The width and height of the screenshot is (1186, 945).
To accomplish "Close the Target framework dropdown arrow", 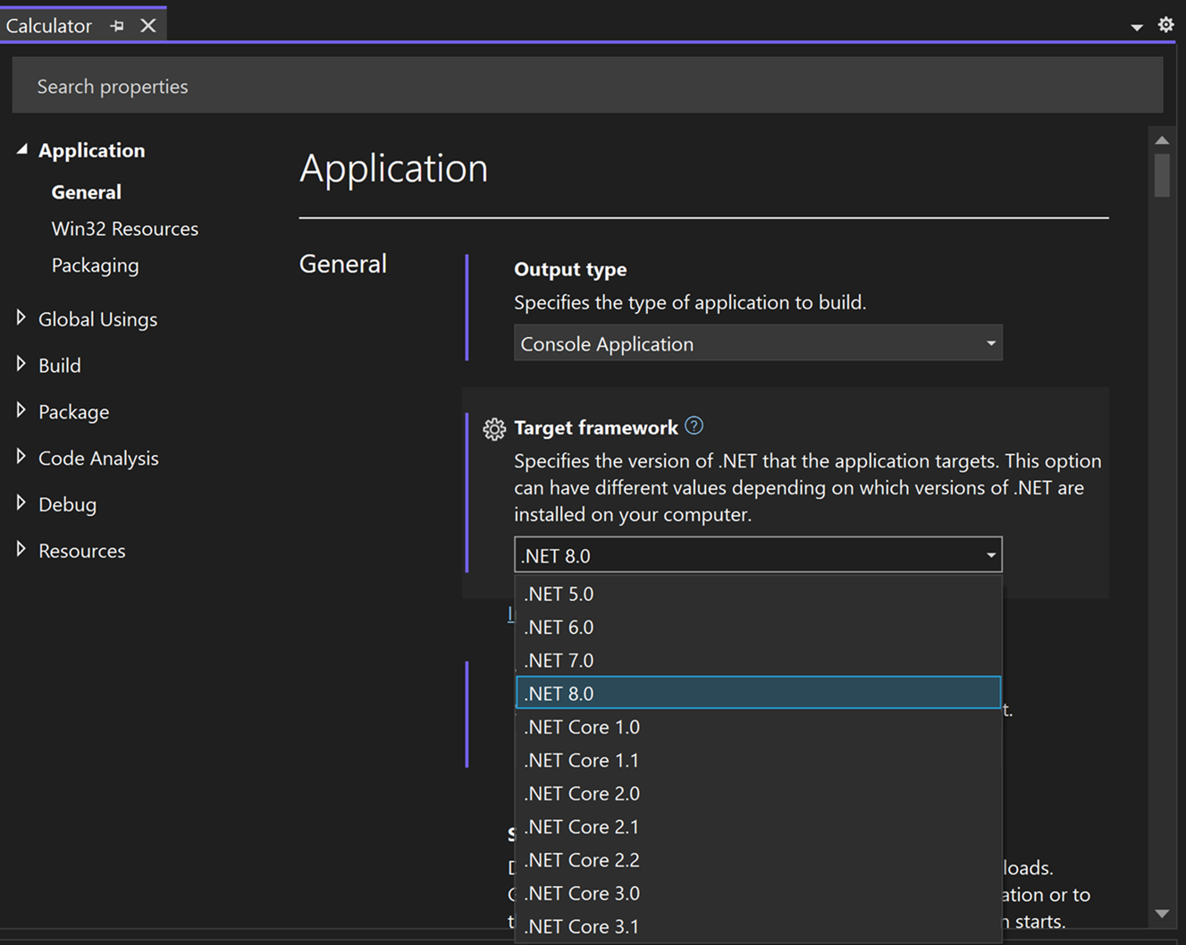I will tap(990, 555).
